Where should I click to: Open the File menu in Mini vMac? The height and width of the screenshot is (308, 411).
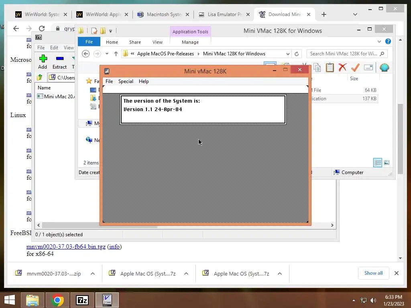click(109, 81)
